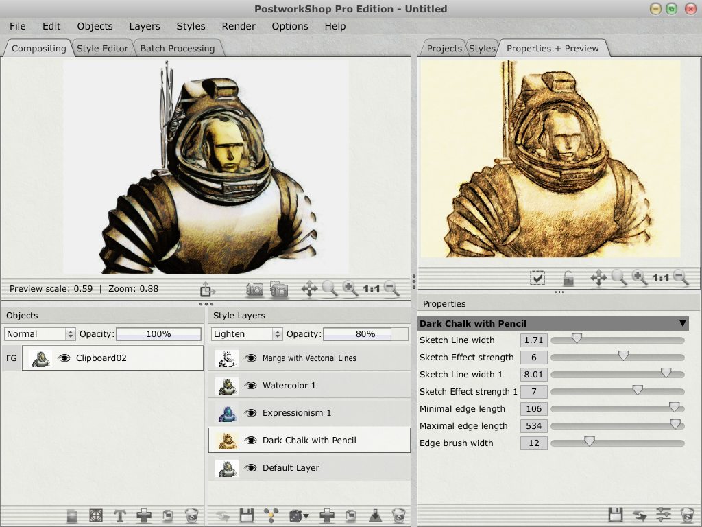Open the Normal blend mode dropdown in Objects

[40, 334]
